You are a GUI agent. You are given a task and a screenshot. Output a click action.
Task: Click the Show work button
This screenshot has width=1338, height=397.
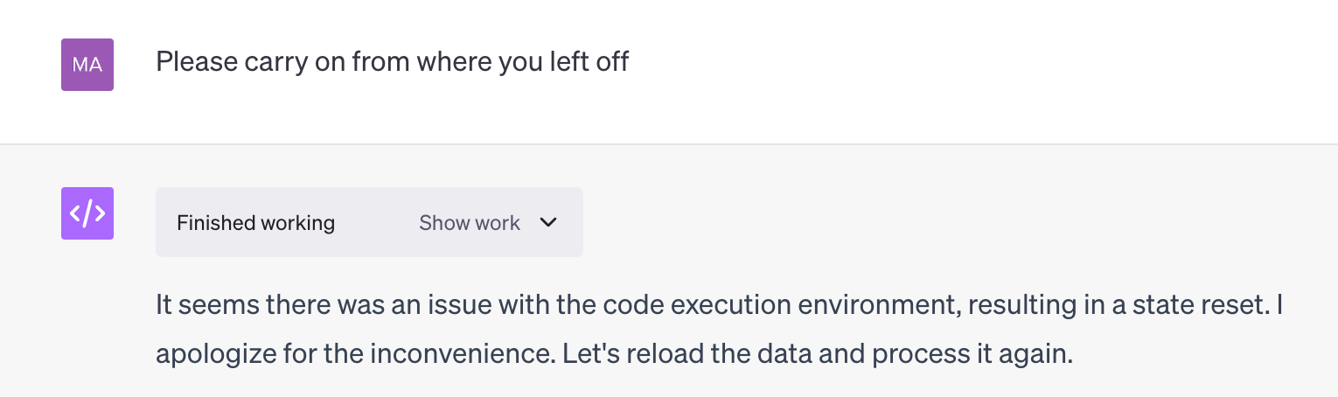(x=470, y=223)
